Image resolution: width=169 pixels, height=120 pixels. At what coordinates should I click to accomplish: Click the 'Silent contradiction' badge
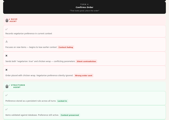[86, 61]
